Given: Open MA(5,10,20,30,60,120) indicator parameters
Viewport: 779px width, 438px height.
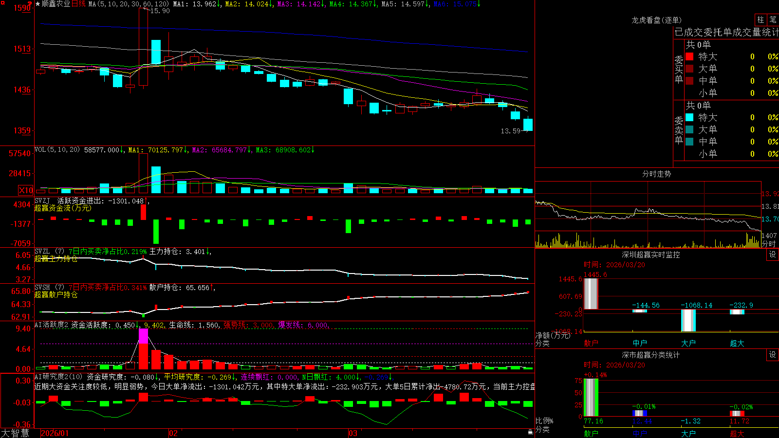Looking at the screenshot, I should [129, 4].
